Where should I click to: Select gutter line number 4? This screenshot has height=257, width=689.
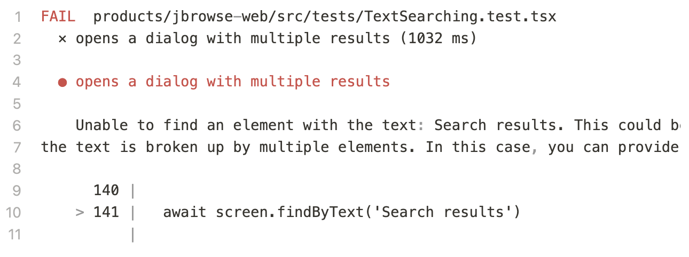(18, 82)
